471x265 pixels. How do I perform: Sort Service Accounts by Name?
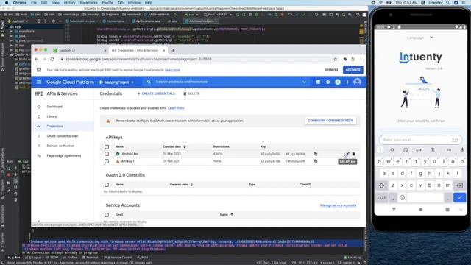click(x=227, y=215)
